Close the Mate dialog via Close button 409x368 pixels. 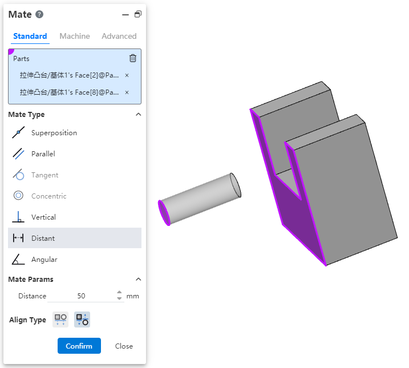point(124,346)
